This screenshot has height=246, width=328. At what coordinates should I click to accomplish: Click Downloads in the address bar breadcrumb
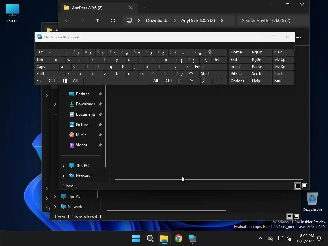157,20
